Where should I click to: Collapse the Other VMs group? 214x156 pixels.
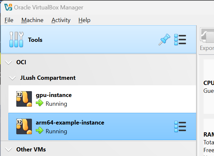coord(9,150)
